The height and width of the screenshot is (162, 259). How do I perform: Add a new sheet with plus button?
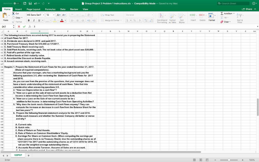[x=29, y=155]
